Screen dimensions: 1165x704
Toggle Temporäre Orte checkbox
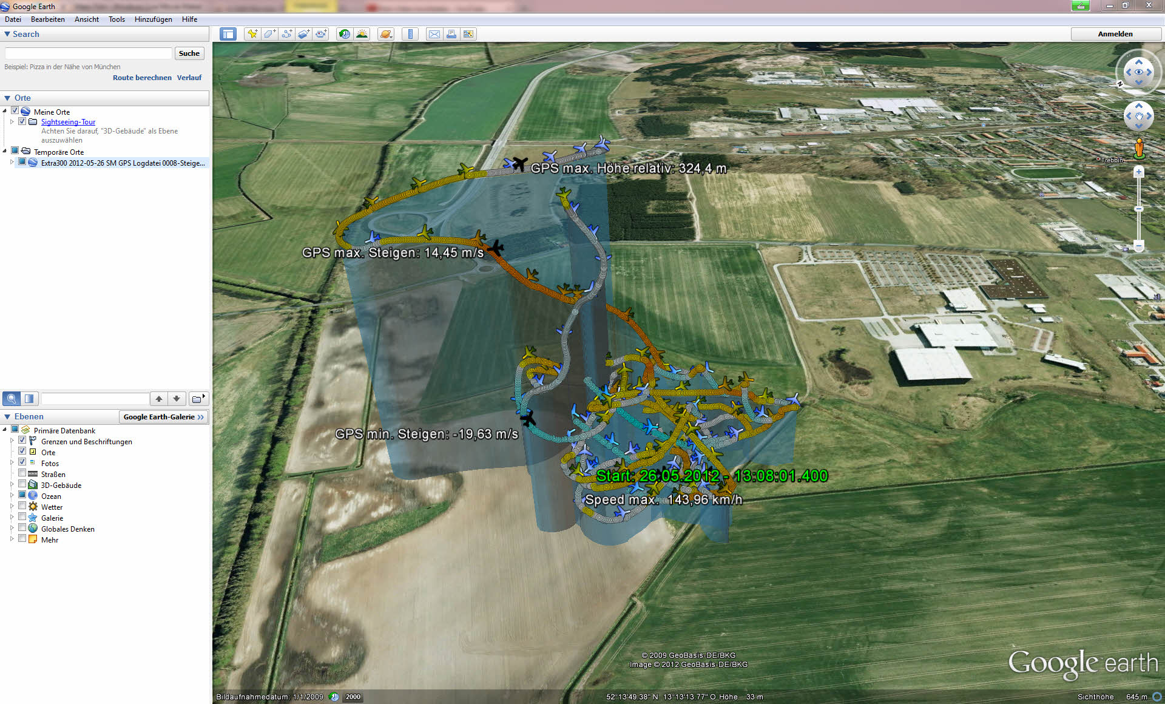click(15, 151)
